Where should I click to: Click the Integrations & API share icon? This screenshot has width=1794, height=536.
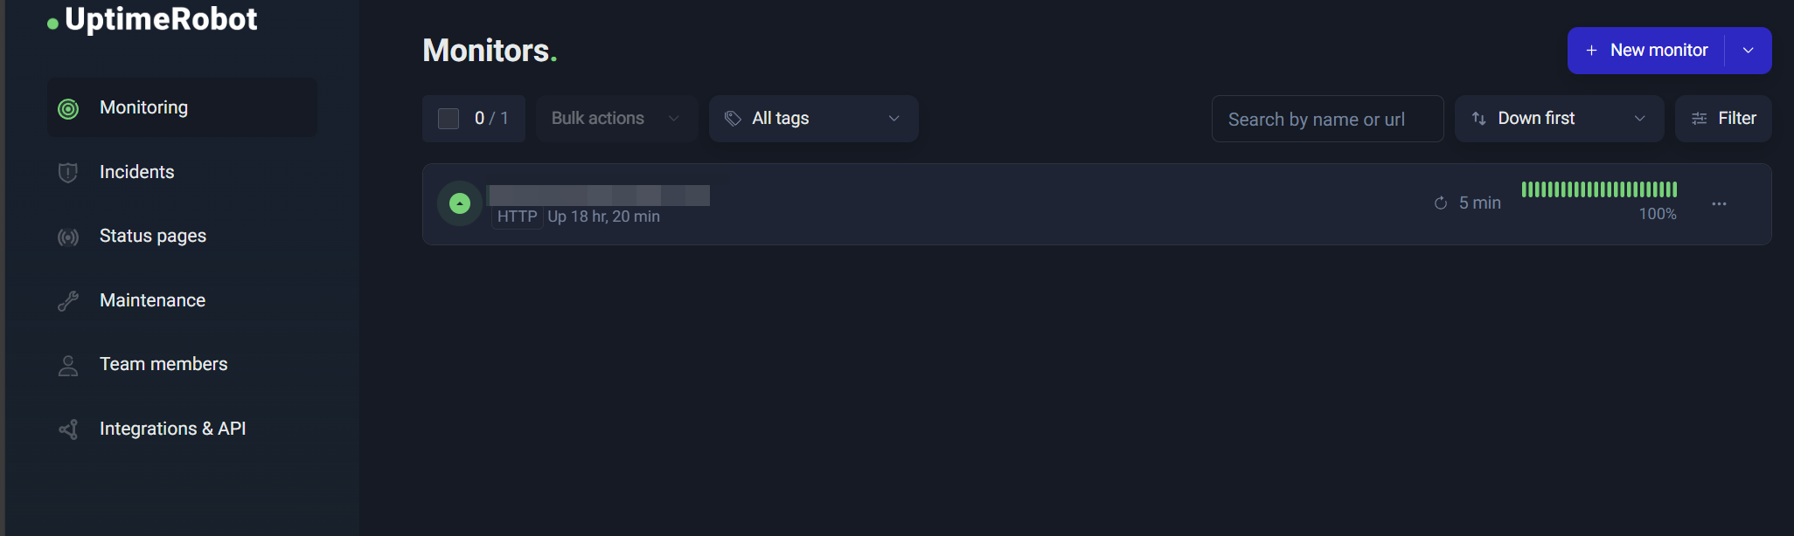pos(68,429)
